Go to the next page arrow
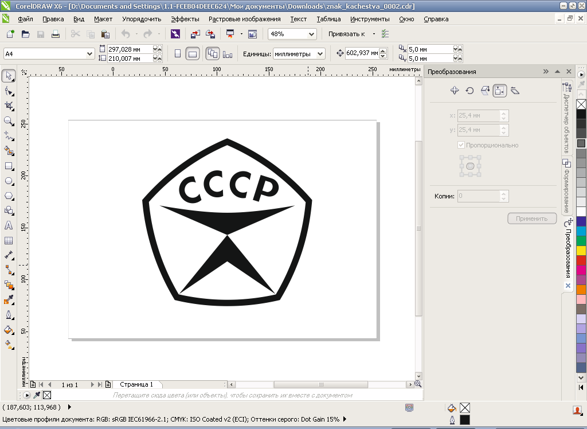Screen dimensions: 587x429 click(x=92, y=384)
